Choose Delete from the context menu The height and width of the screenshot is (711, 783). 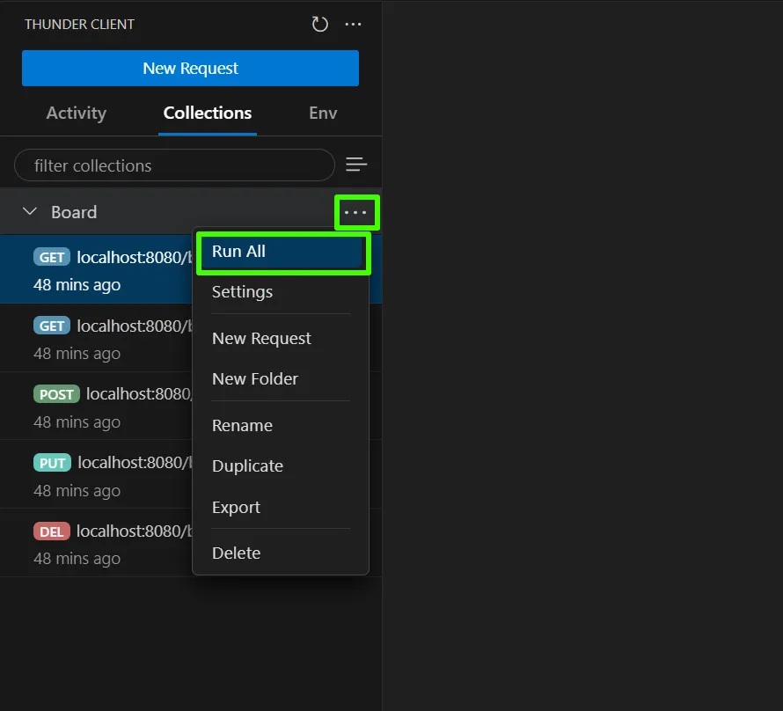tap(282, 553)
